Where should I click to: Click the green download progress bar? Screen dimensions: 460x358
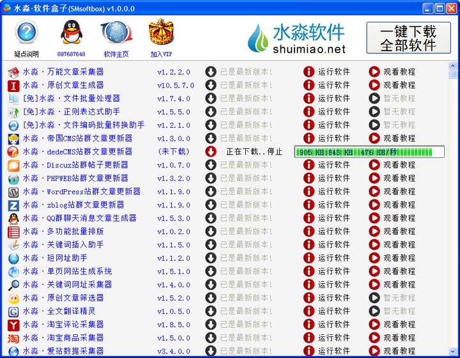(x=369, y=152)
